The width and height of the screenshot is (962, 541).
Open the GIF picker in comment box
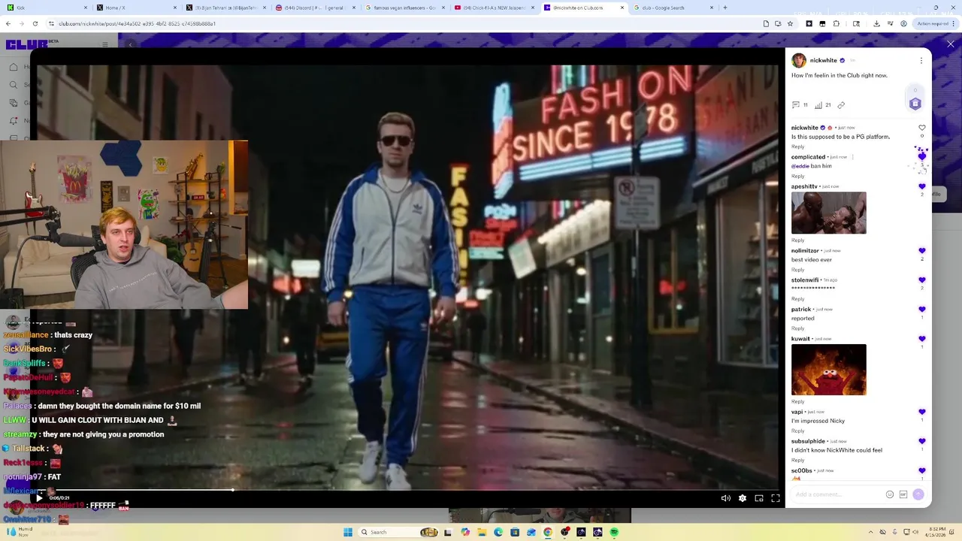tap(903, 494)
